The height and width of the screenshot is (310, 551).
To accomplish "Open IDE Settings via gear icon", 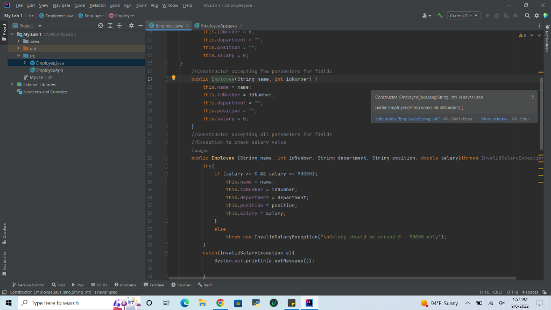I will point(536,16).
